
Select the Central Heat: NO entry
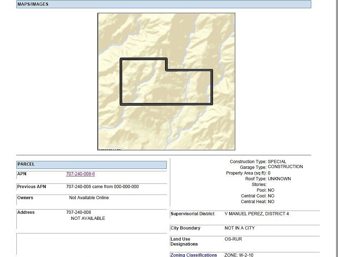coord(258,202)
